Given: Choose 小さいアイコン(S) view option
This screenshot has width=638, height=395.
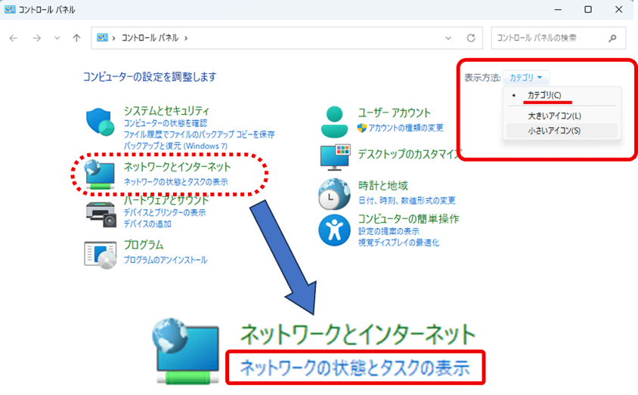Looking at the screenshot, I should (x=554, y=131).
